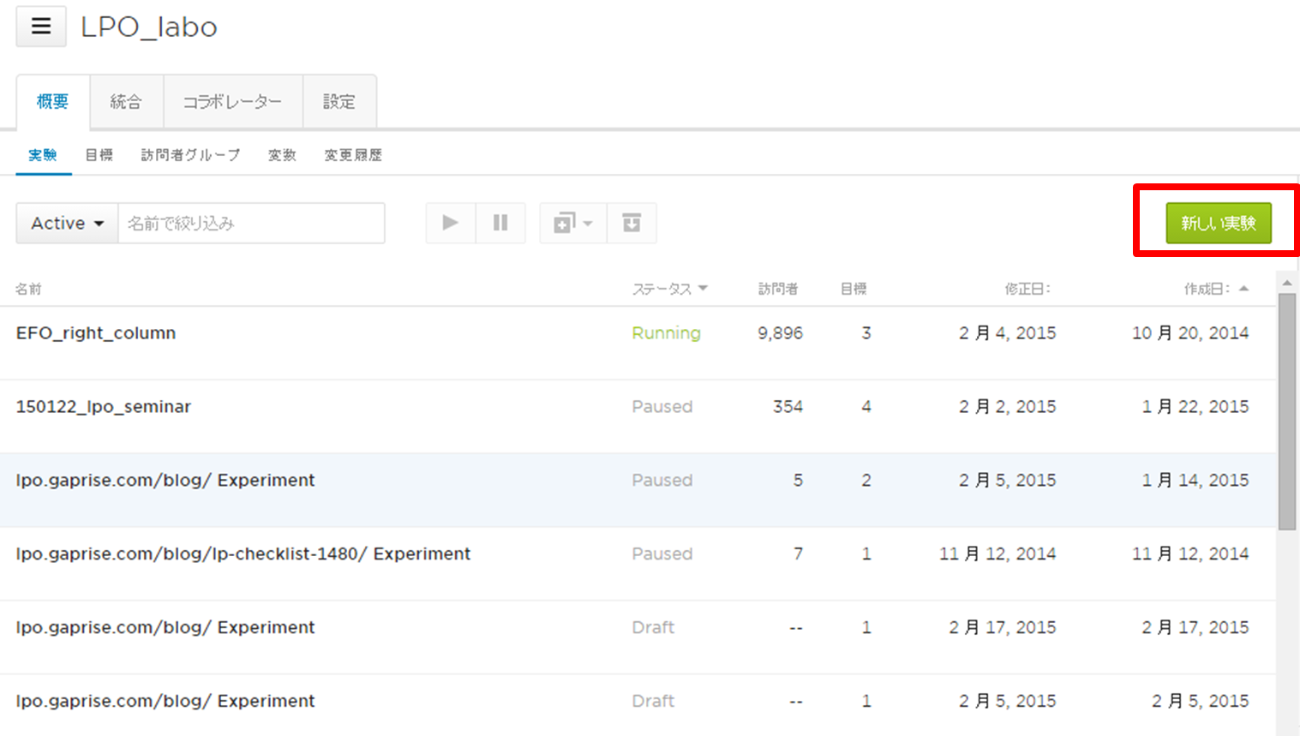Click the duplicate experiment icon
1300x736 pixels.
coord(572,223)
